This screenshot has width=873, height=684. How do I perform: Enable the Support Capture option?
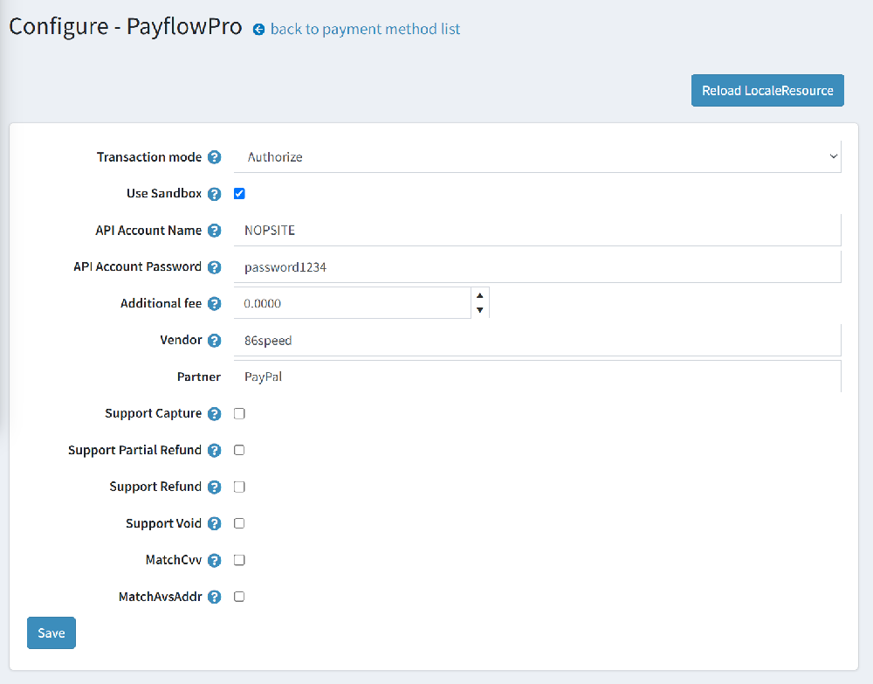point(239,413)
